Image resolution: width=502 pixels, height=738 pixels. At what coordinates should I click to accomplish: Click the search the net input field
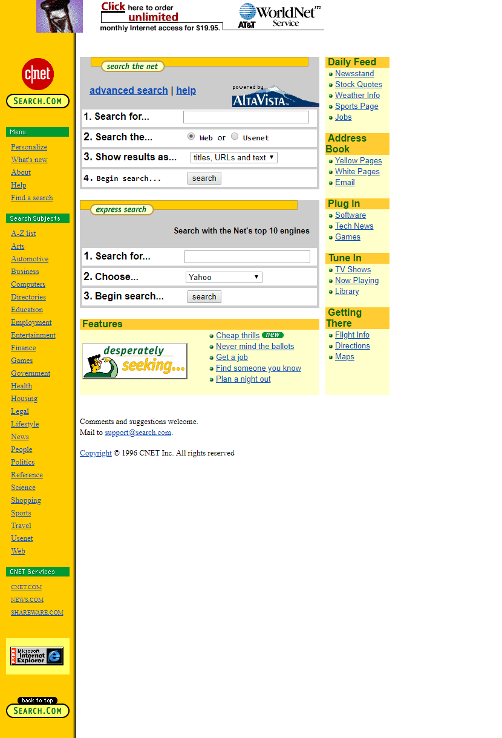click(246, 117)
